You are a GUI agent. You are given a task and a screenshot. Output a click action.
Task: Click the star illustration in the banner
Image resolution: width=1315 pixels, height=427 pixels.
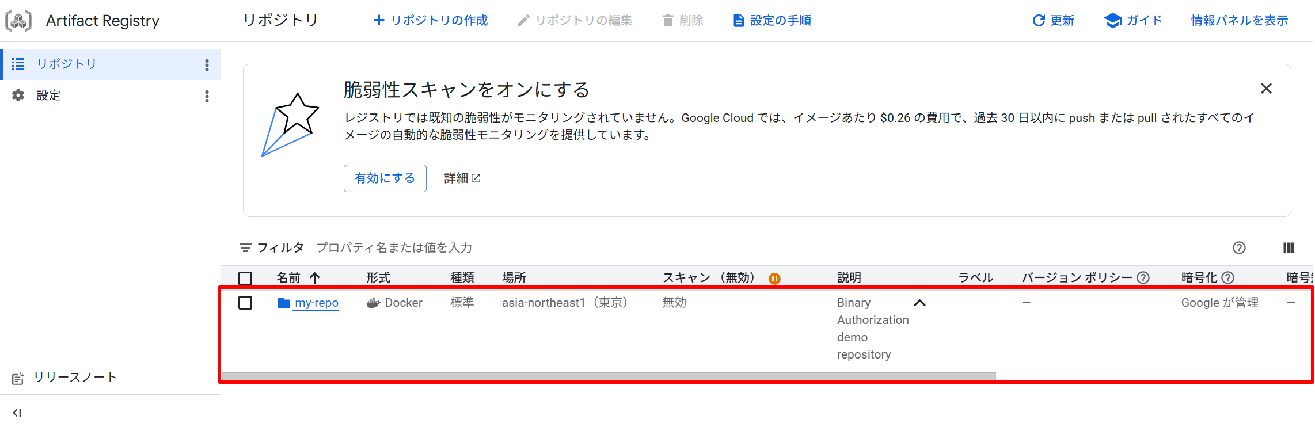pyautogui.click(x=290, y=125)
